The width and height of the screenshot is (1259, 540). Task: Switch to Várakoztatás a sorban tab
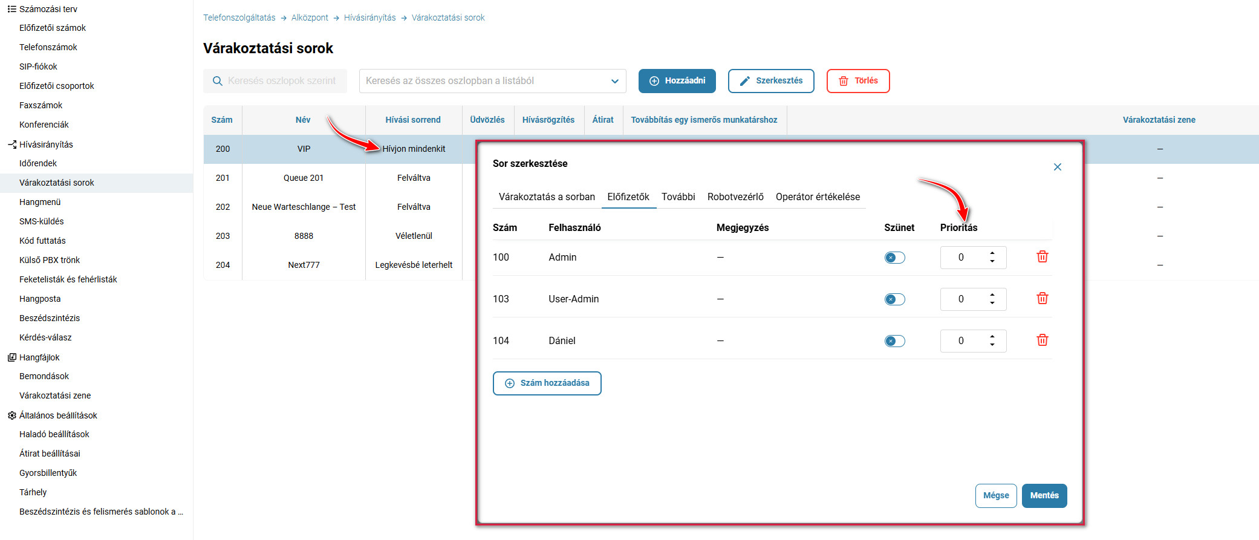click(547, 197)
